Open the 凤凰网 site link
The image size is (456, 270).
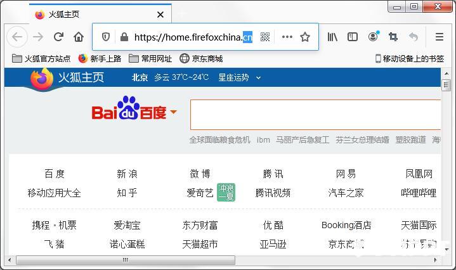pos(419,174)
